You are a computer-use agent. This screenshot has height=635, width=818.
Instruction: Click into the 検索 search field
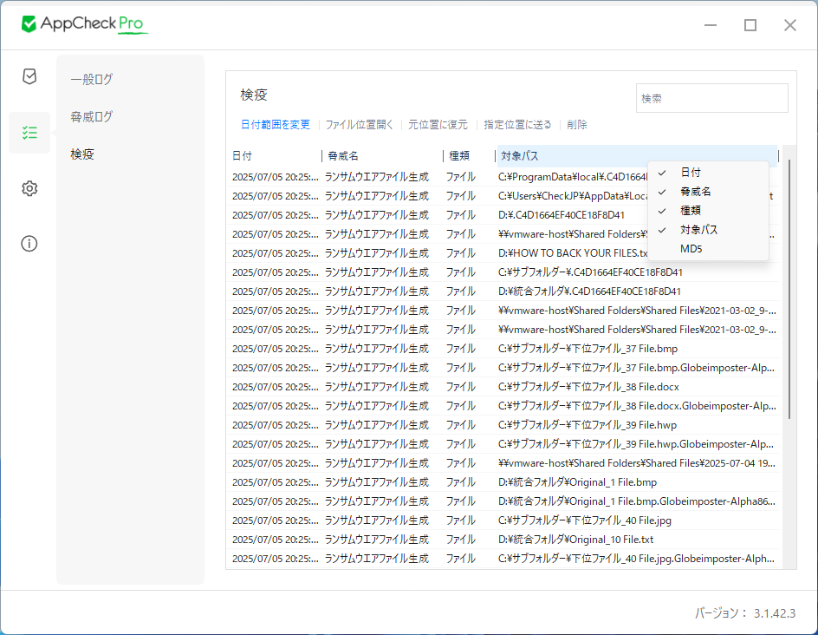pyautogui.click(x=711, y=98)
